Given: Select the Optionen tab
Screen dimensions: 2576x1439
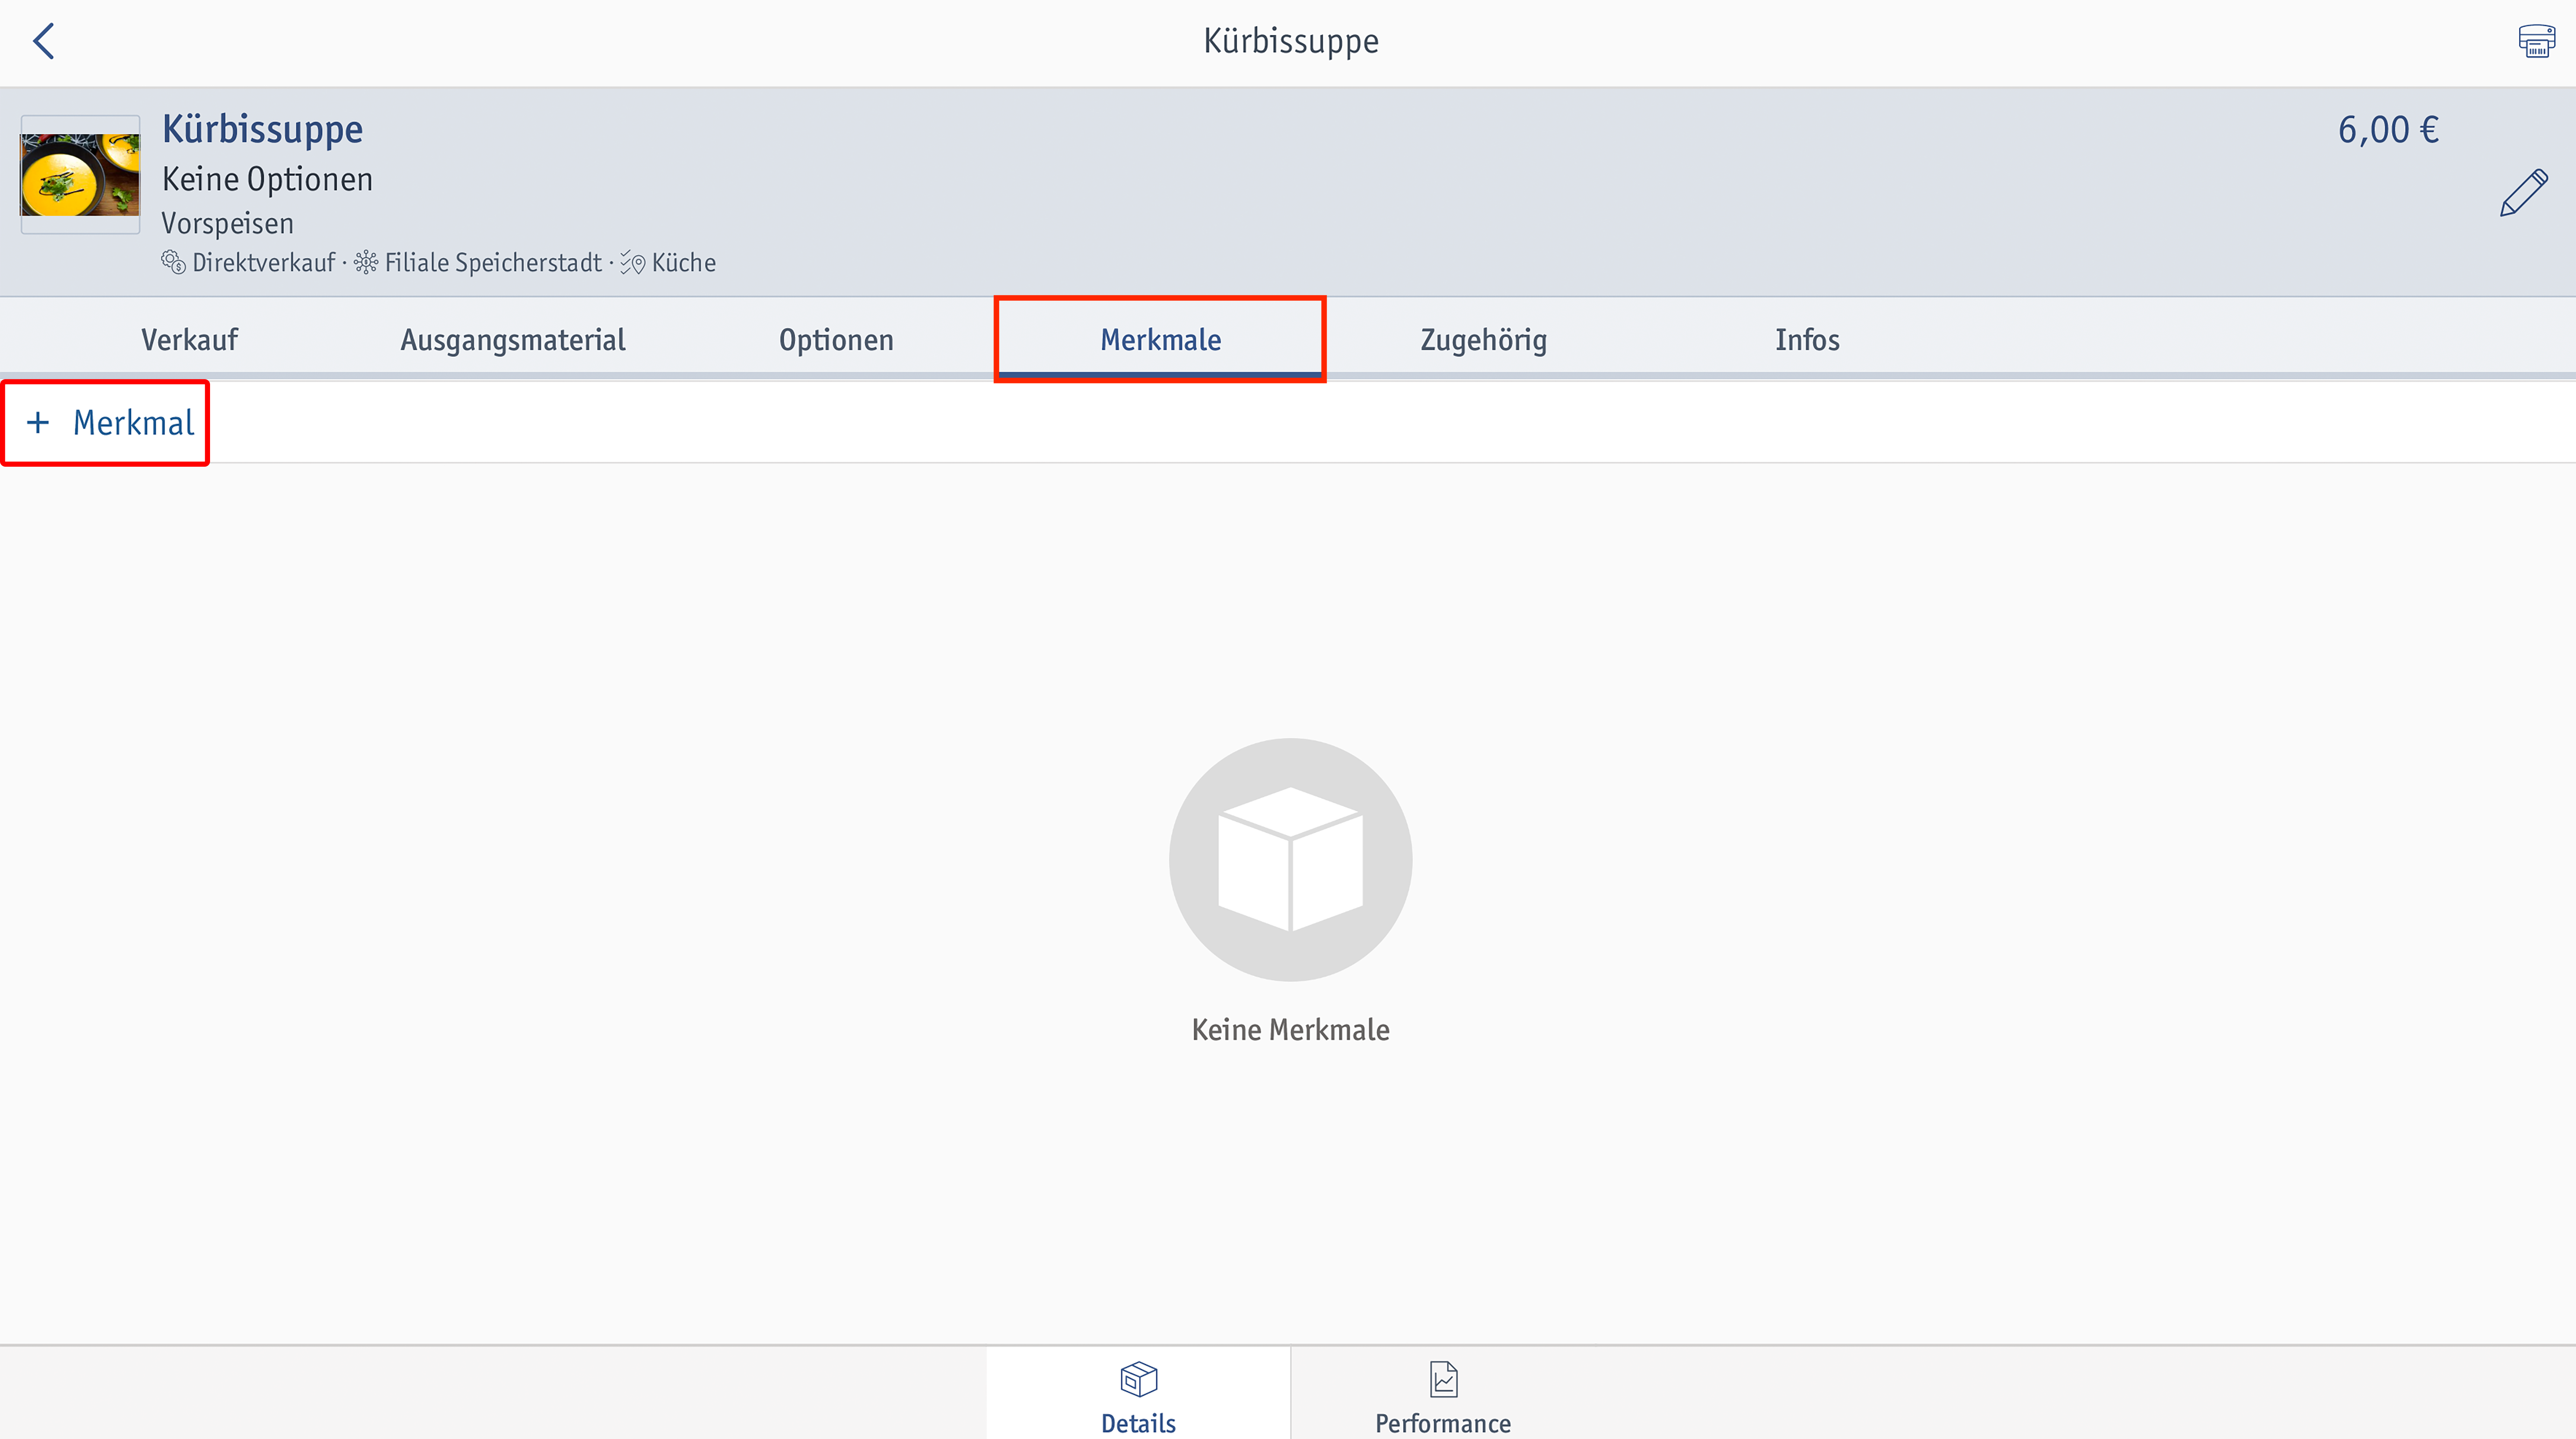Looking at the screenshot, I should pos(836,340).
